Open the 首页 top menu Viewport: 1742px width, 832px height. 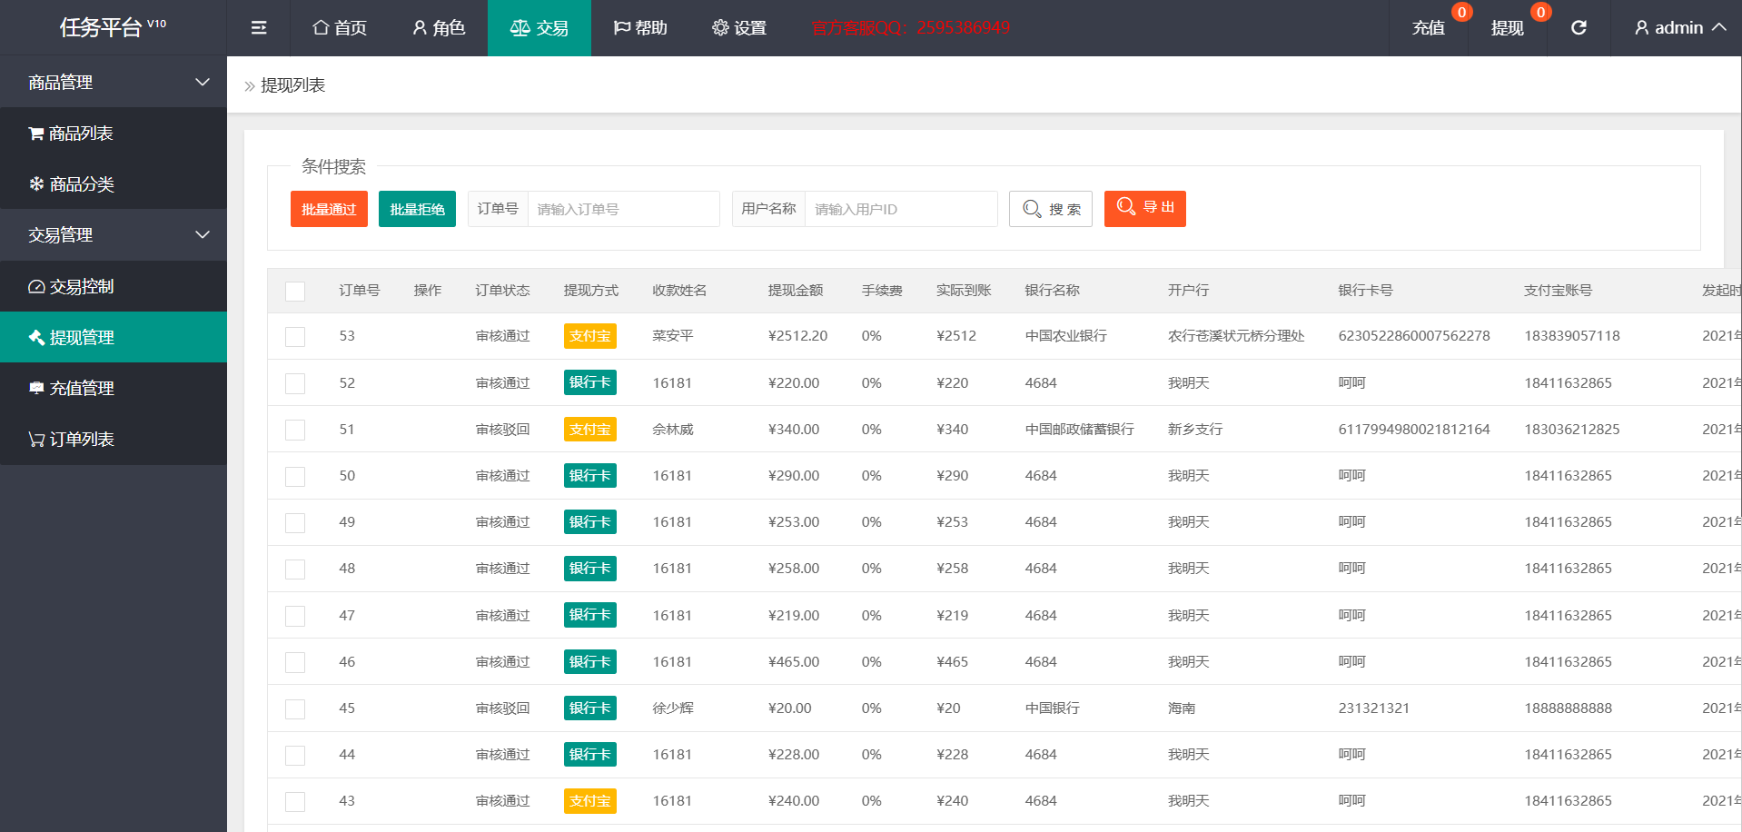tap(340, 28)
